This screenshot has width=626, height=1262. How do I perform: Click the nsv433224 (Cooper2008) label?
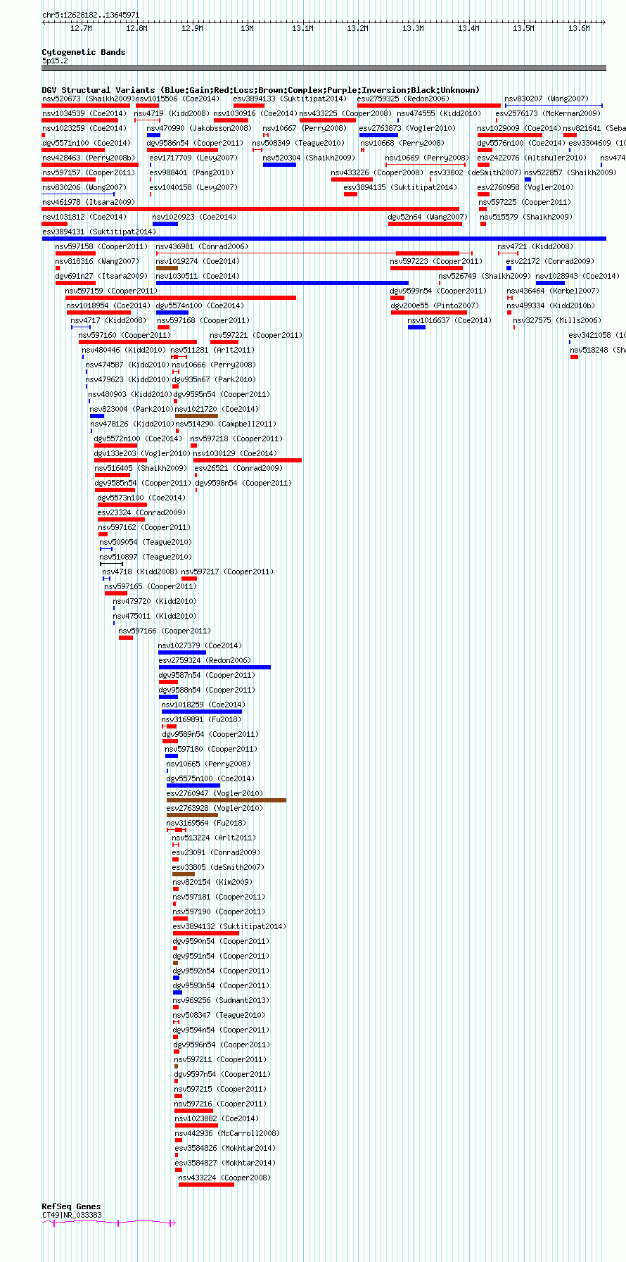224,1178
